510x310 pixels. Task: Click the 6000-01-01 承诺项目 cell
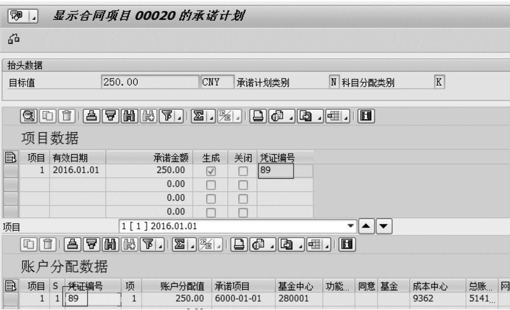pos(243,299)
